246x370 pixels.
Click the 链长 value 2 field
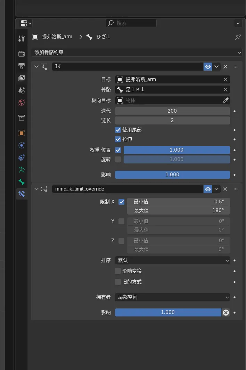[x=172, y=120]
